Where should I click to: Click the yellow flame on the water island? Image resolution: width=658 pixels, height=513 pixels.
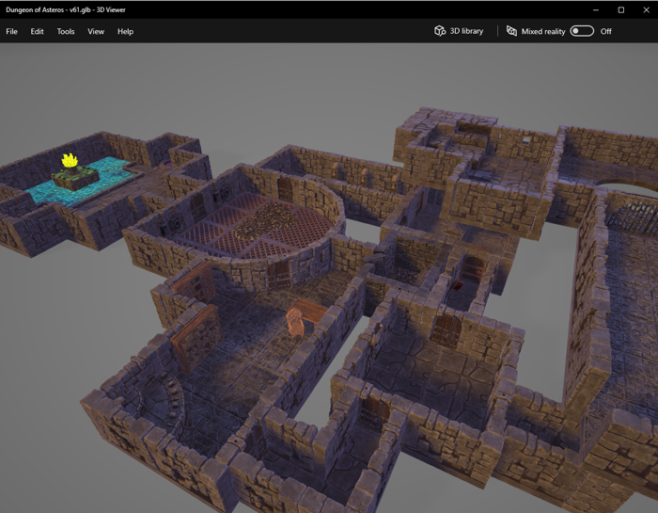point(70,161)
